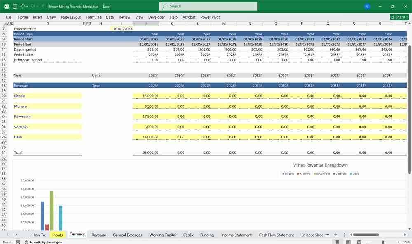Open the General Expenses sheet tab
This screenshot has height=244, width=412.
(x=127, y=235)
